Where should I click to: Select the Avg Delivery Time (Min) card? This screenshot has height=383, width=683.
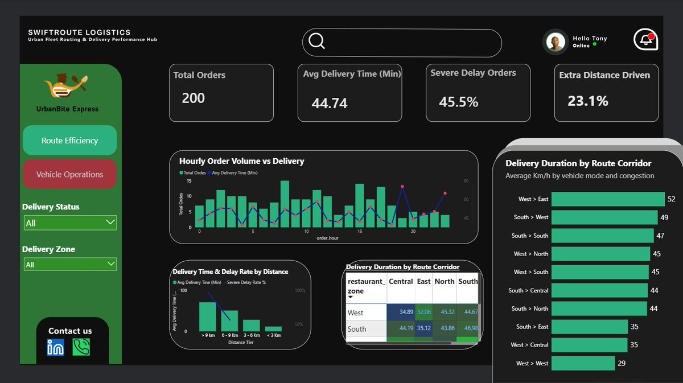click(350, 93)
